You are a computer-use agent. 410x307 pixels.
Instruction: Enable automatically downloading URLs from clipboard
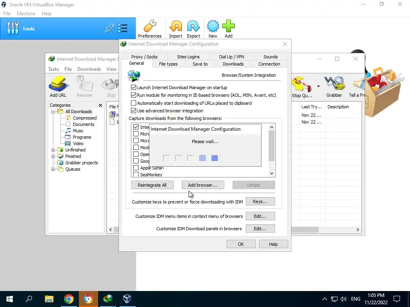(x=133, y=103)
